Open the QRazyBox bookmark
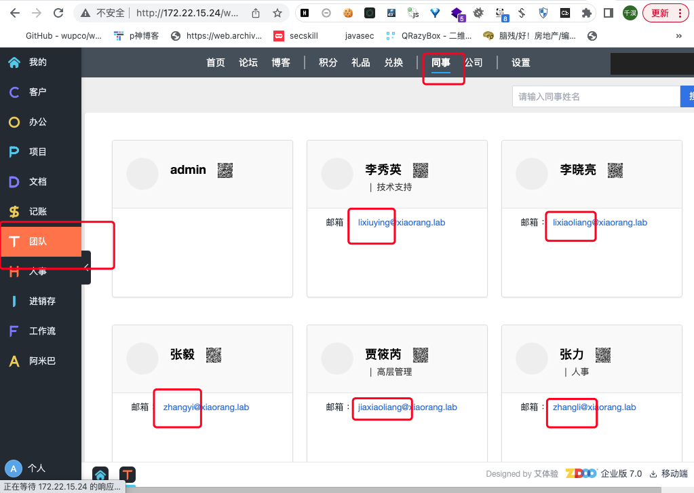The height and width of the screenshot is (493, 694). click(x=429, y=36)
